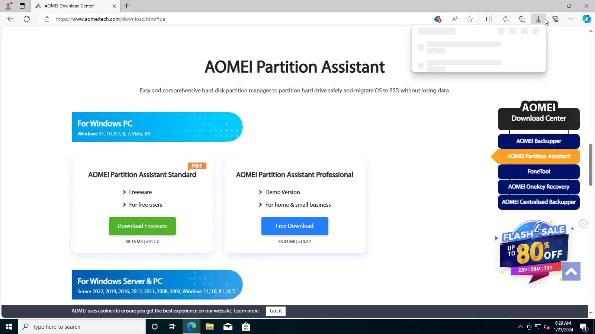Open tab actions menu icon

click(x=22, y=6)
